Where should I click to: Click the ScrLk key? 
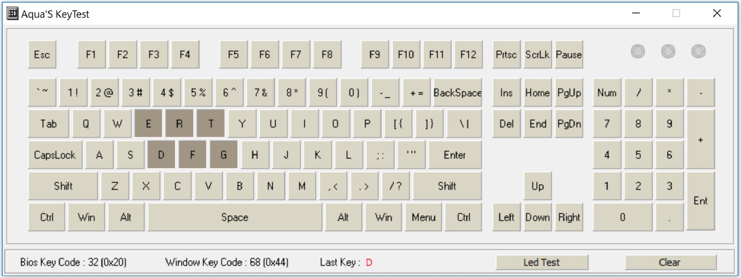pos(538,54)
